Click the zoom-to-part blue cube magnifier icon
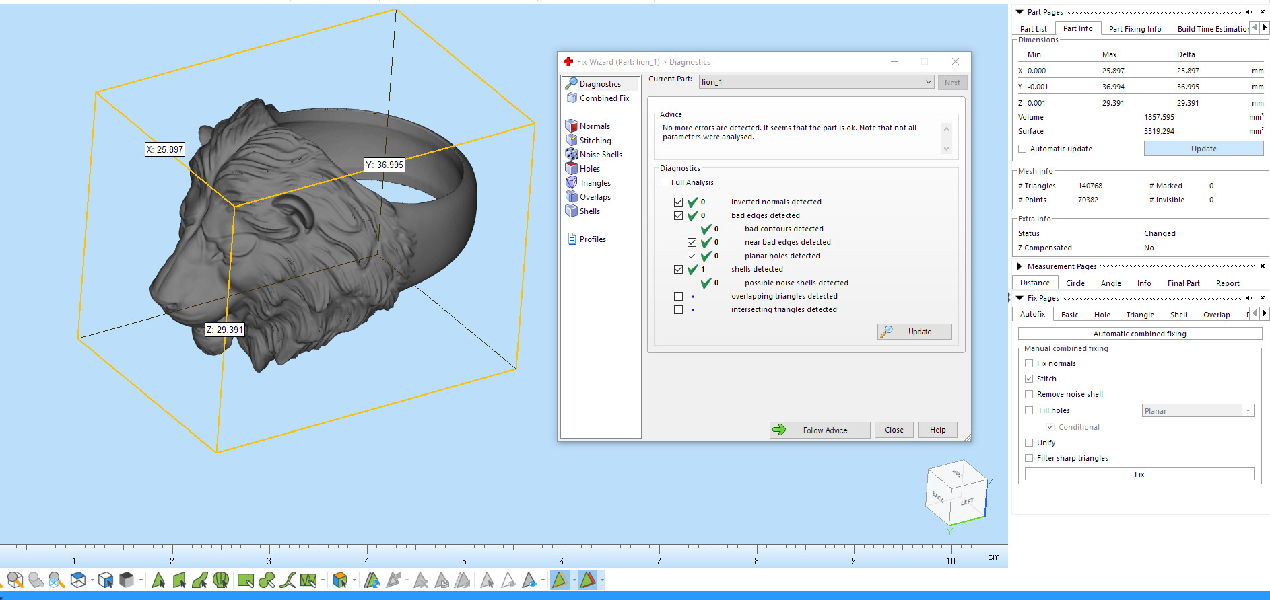 [57, 580]
